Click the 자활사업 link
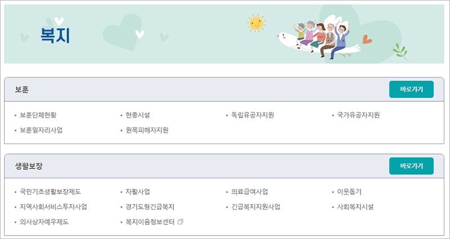 click(138, 192)
